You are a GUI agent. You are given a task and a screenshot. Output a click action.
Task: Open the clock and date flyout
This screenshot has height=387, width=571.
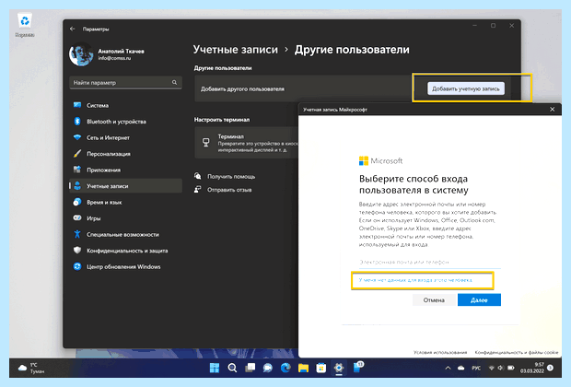(532, 368)
